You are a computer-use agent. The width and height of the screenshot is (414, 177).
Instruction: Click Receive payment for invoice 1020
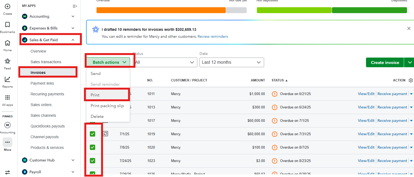click(392, 147)
